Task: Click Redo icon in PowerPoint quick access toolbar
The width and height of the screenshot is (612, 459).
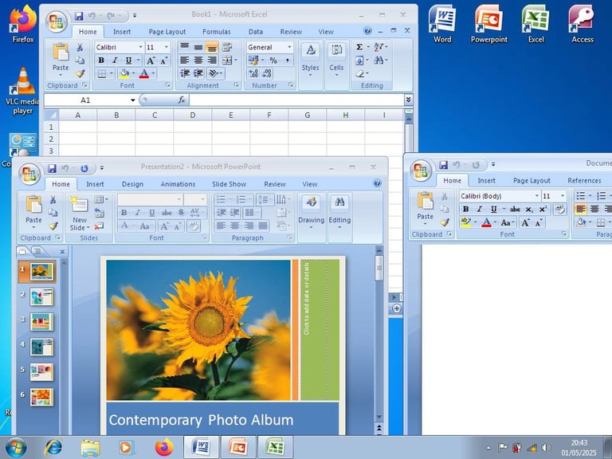Action: point(84,168)
